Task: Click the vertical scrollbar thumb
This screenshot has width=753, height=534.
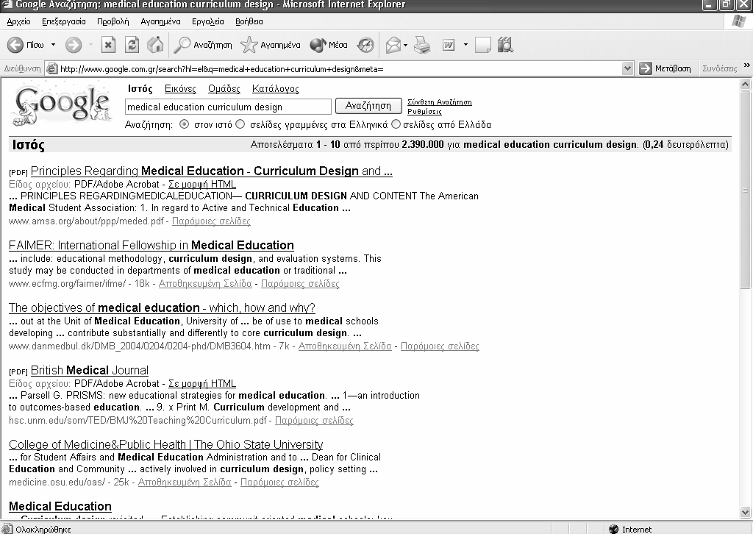Action: [x=746, y=189]
